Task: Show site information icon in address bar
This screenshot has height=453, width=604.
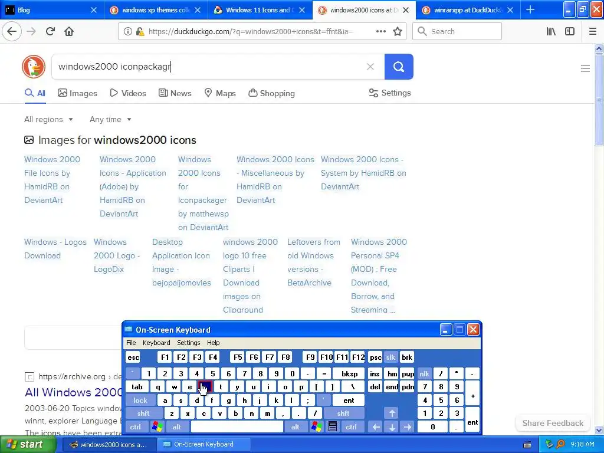Action: (128, 31)
